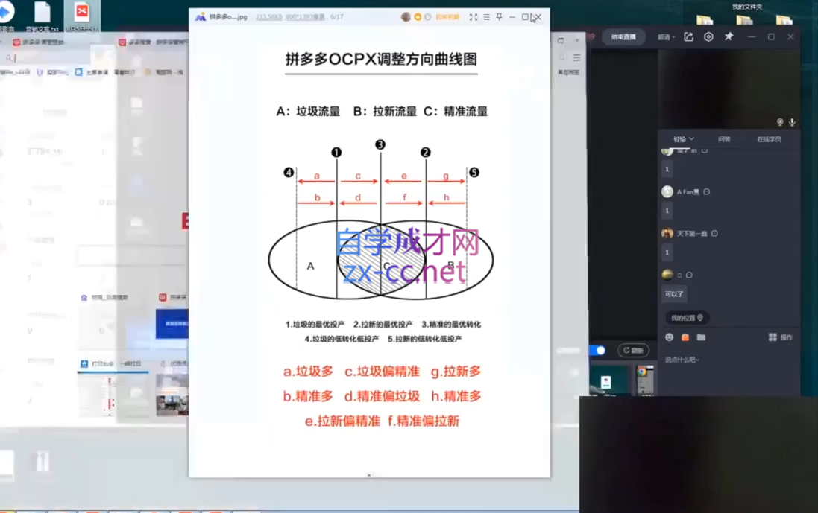818x513 pixels.
Task: Click the orange gift envelope icon in chat
Action: tap(685, 337)
